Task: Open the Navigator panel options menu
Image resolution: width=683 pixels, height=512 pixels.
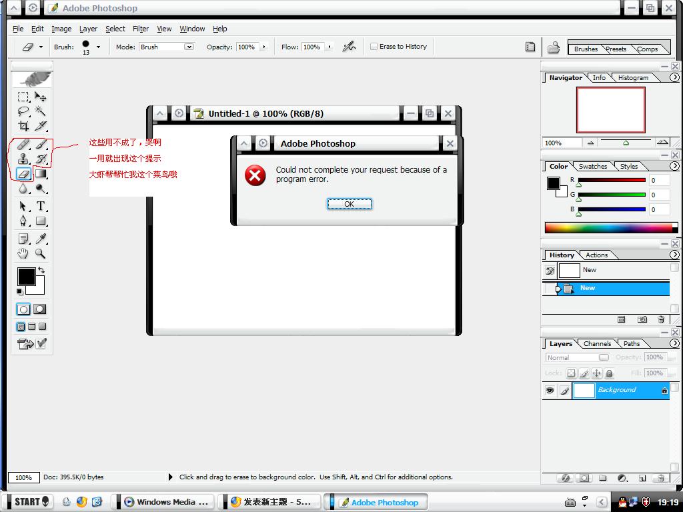Action: (674, 77)
